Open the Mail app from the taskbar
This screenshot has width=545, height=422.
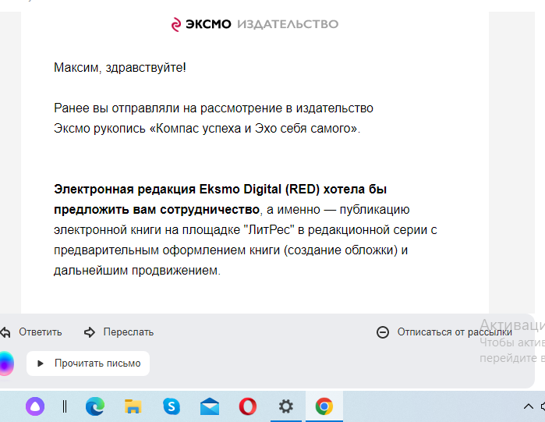click(210, 406)
